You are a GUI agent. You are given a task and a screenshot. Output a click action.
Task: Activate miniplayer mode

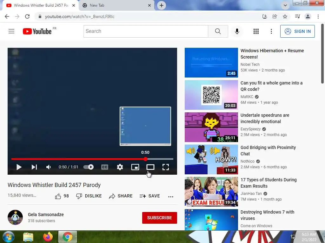(x=135, y=167)
